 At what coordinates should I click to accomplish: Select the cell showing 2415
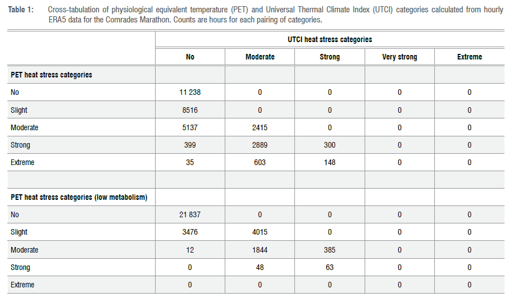pyautogui.click(x=260, y=127)
